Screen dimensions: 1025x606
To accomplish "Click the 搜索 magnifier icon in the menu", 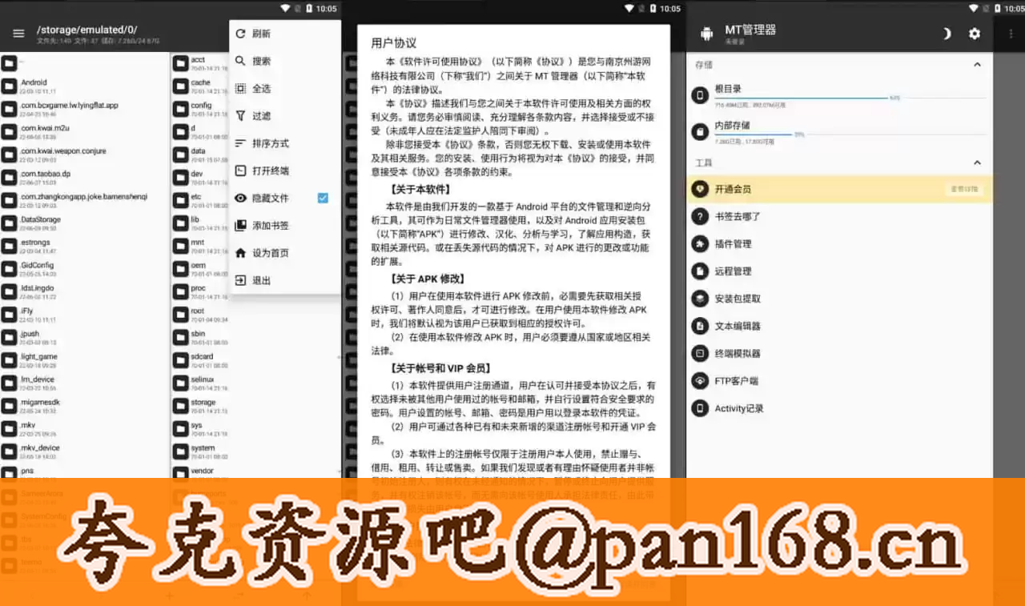I will [240, 61].
